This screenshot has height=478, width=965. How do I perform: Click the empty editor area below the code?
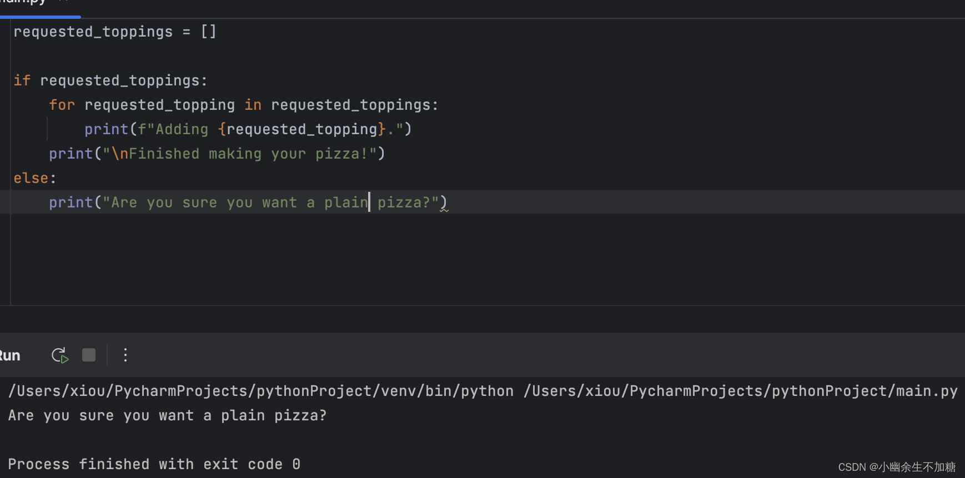(487, 260)
